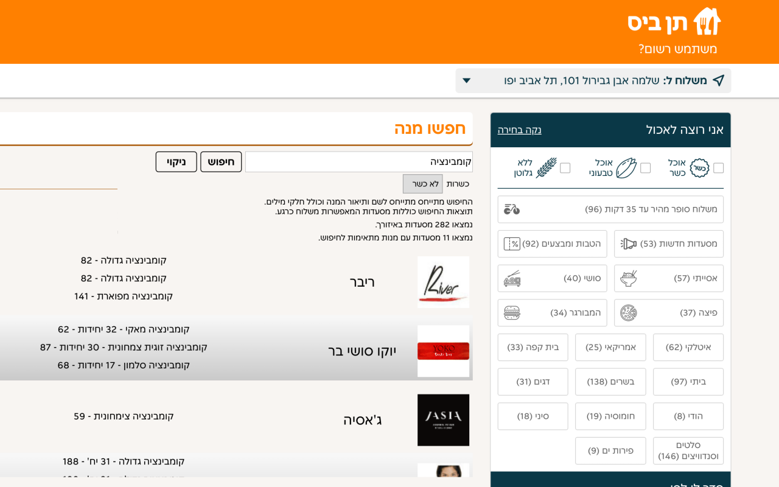Select dish קומבינציה צימחונית - 59
Image resolution: width=779 pixels, height=487 pixels.
124,416
